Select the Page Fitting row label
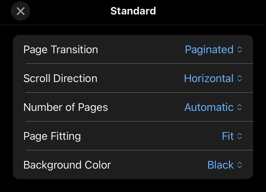The height and width of the screenshot is (192, 266). tap(52, 136)
